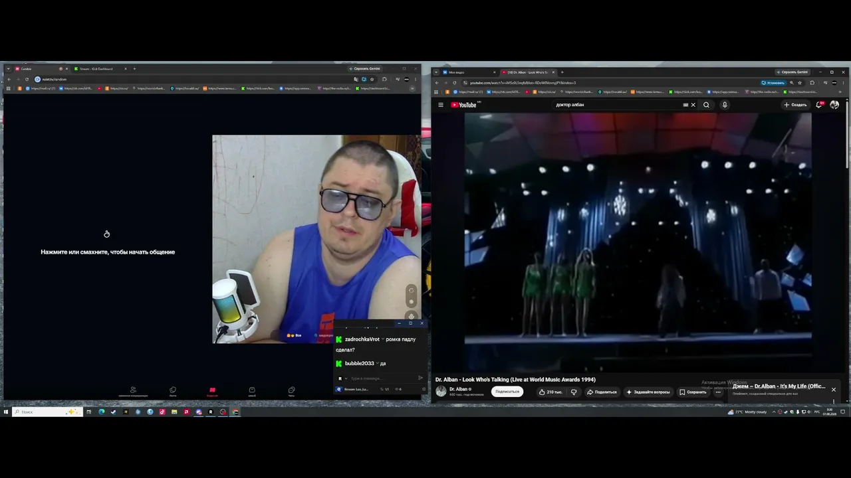This screenshot has height=478, width=851.
Task: Bookmark the YouTube page with star
Action: pyautogui.click(x=800, y=82)
